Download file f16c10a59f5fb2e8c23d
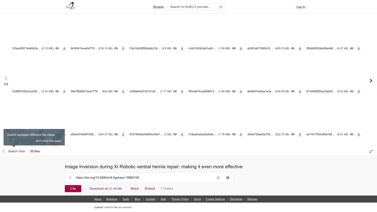377x212 pixels. pos(182,48)
